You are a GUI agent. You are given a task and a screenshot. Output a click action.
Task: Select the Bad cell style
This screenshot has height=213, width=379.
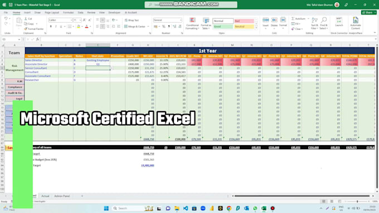point(244,21)
